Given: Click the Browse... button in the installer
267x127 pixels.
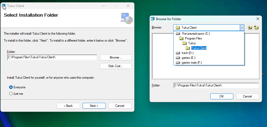Looking at the screenshot, I should [116, 57].
